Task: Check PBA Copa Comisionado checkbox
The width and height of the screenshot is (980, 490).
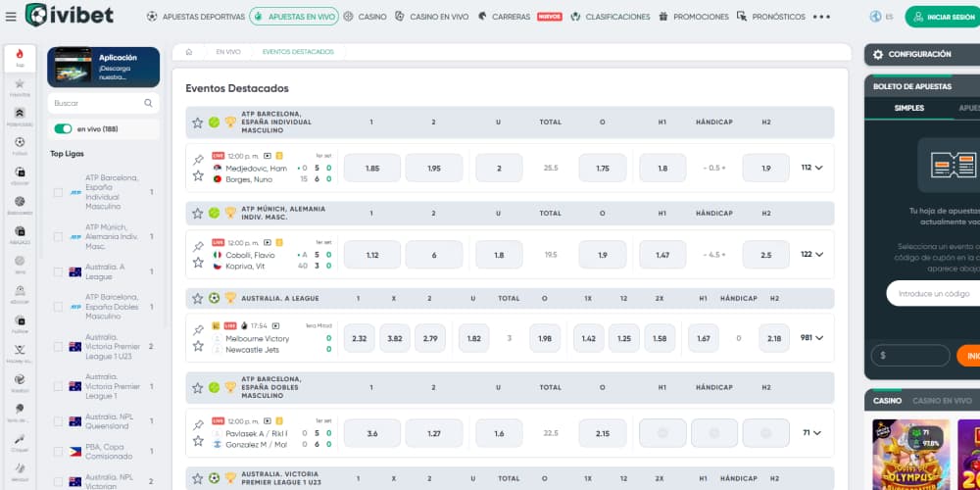Action: click(x=58, y=452)
